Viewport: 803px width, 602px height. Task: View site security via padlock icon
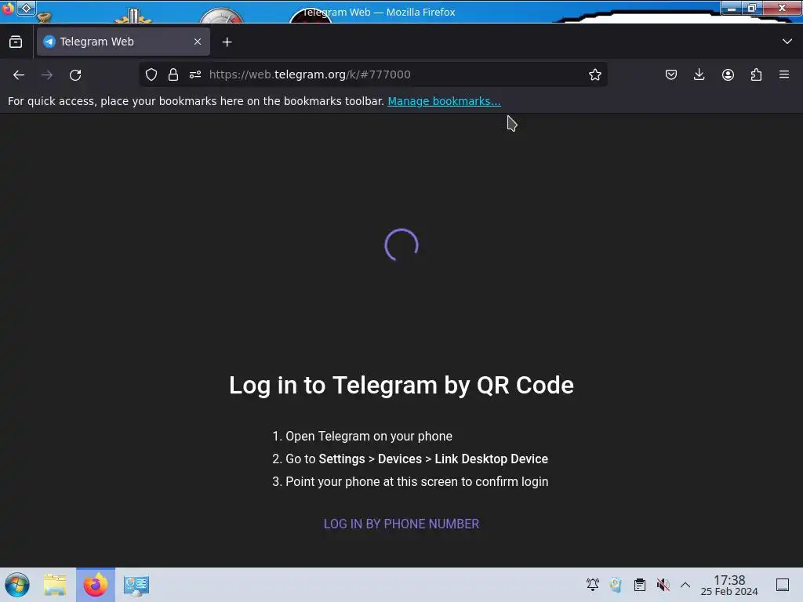tap(173, 74)
